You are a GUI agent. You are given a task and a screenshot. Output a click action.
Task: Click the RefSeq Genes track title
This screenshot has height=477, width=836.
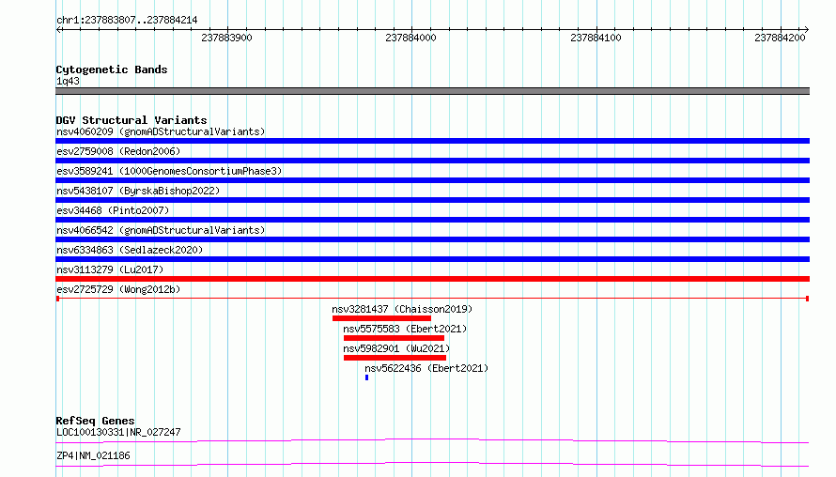96,421
